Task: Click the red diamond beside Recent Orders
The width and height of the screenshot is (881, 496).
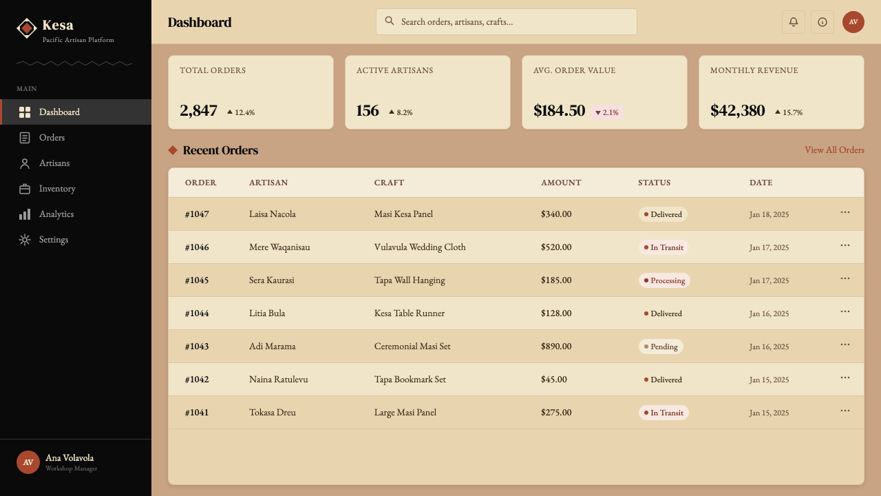Action: tap(173, 150)
